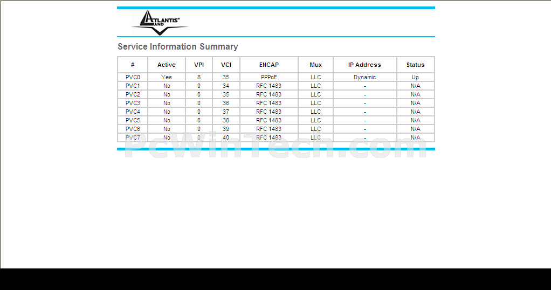Viewport: 551px width, 290px height.
Task: Click the VCI value 40 for PVC7
Action: point(226,138)
